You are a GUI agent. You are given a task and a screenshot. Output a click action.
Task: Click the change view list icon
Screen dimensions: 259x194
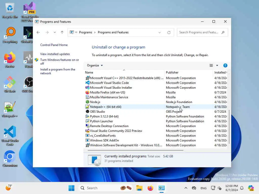[211, 65]
